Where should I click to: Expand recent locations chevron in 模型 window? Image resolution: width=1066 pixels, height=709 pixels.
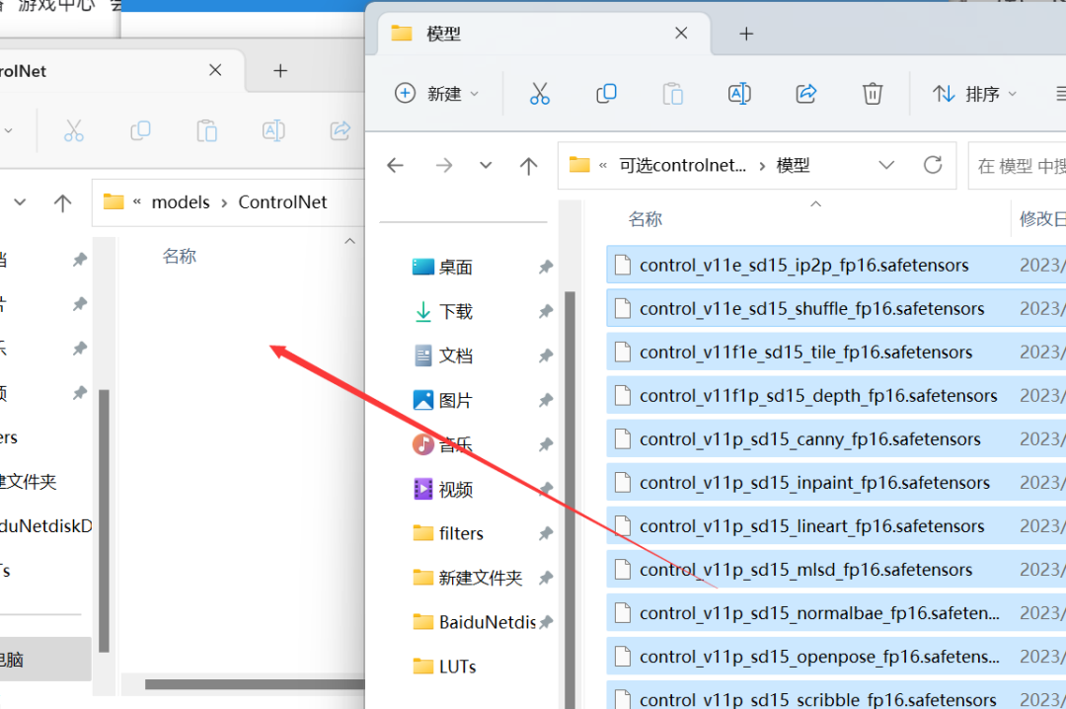click(486, 166)
